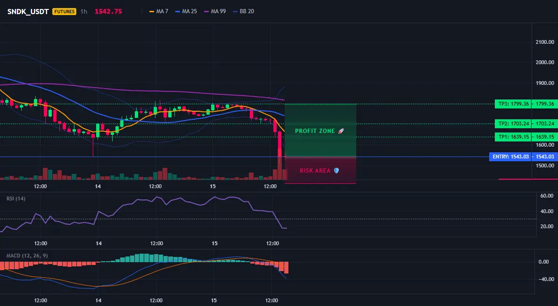Click the -40.00 MACD axis value

click(546, 279)
